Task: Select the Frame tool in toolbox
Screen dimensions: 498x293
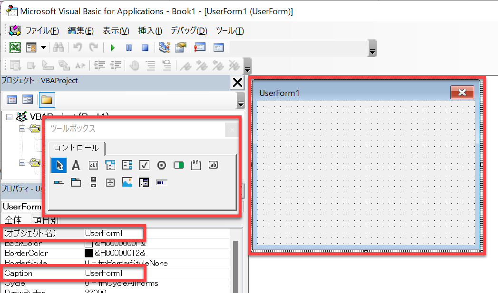Action: [195, 165]
